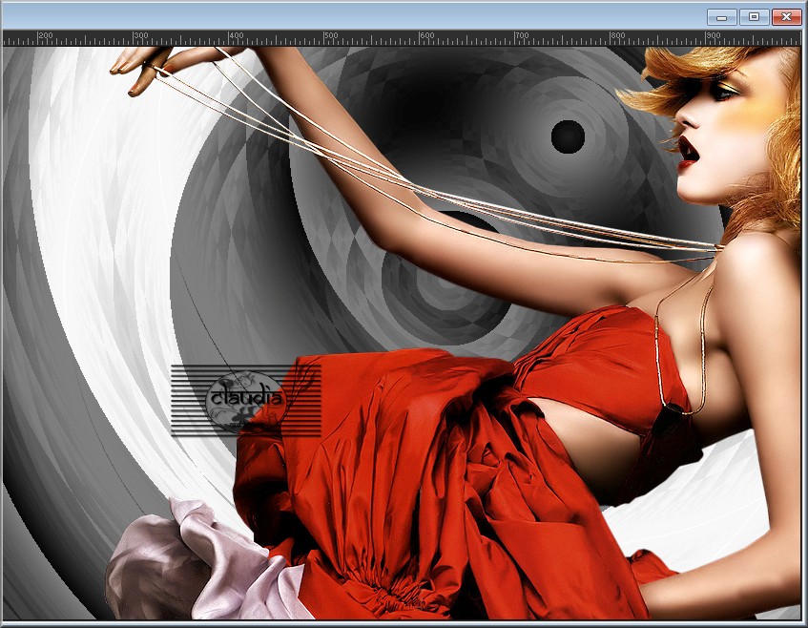Maximize the image window
This screenshot has height=628, width=808.
click(754, 17)
